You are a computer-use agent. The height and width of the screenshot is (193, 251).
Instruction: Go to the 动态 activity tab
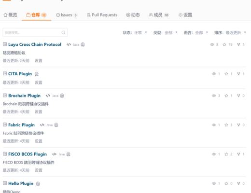tap(133, 15)
